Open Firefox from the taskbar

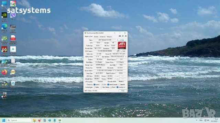coord(40,120)
